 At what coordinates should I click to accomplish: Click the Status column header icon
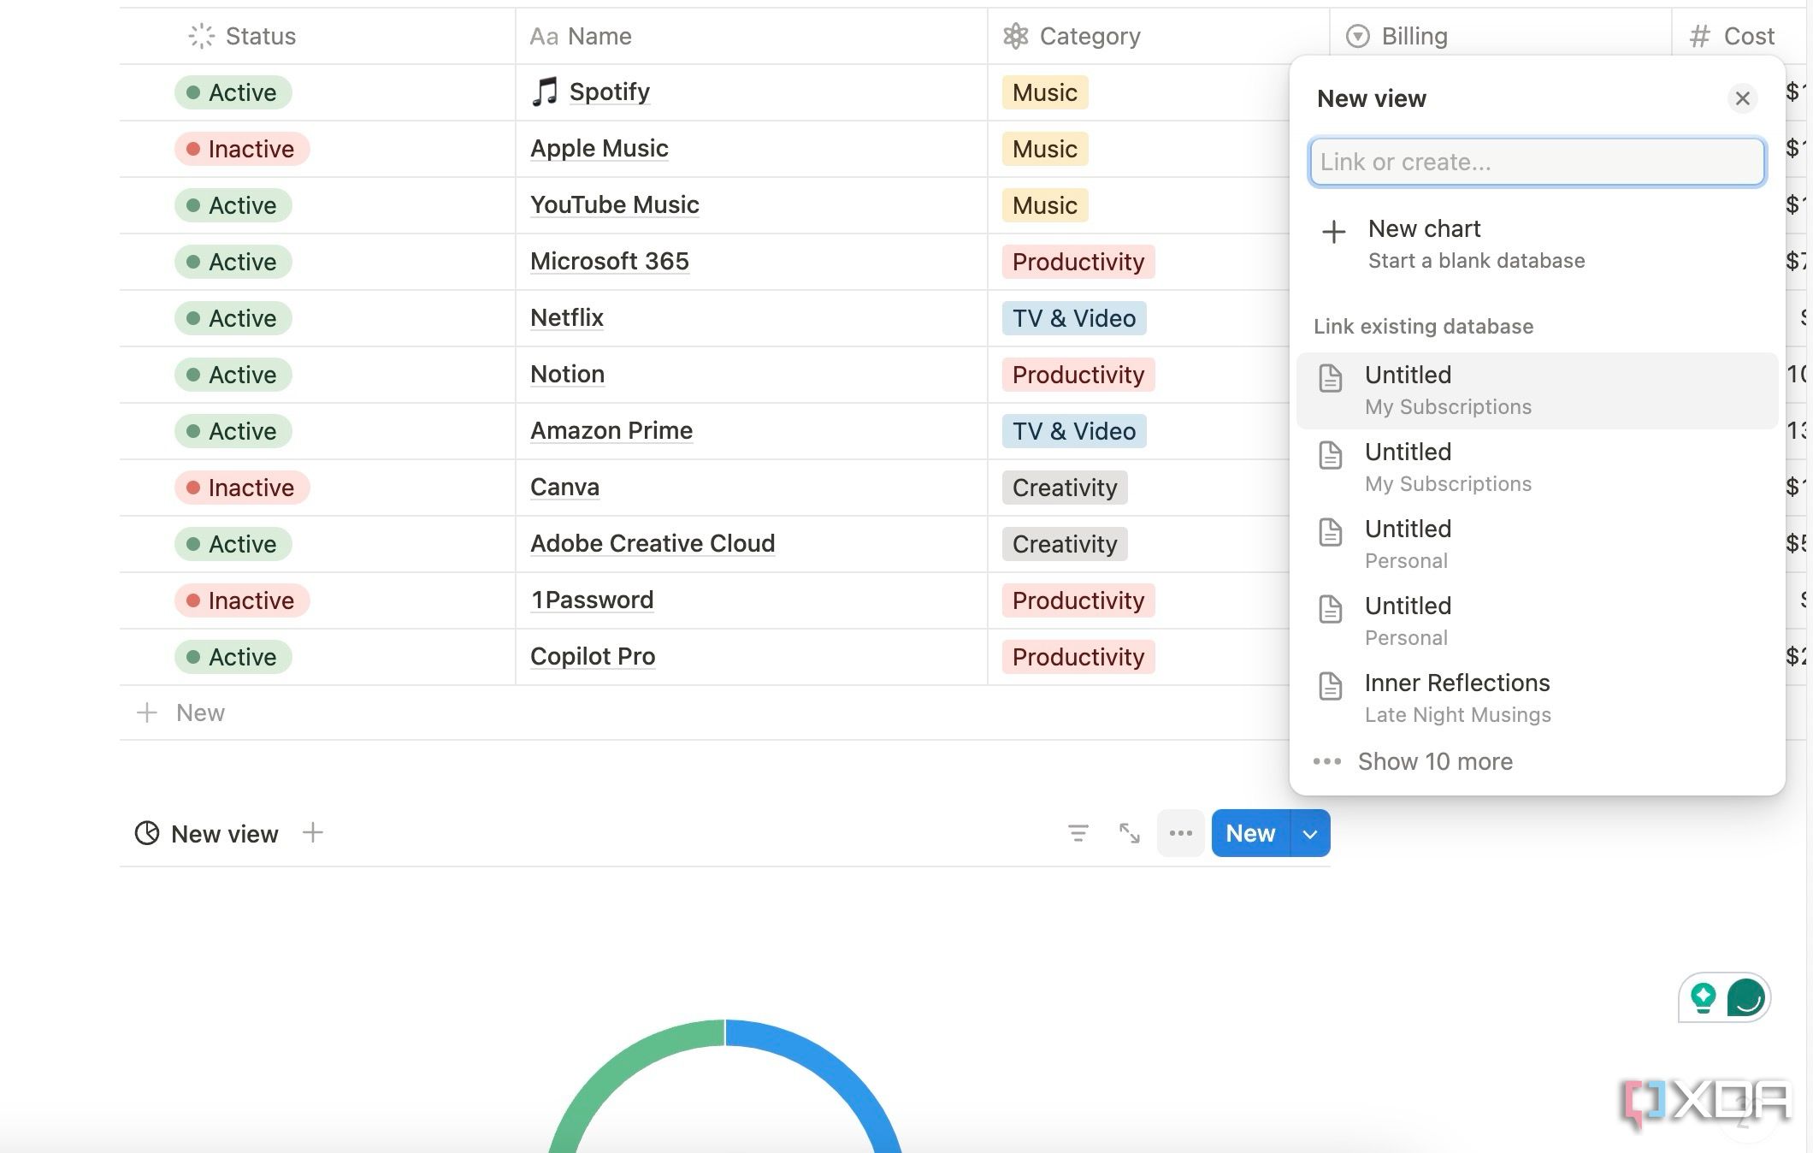(x=201, y=33)
